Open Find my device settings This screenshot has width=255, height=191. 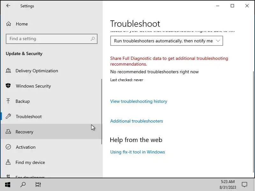pos(51,162)
